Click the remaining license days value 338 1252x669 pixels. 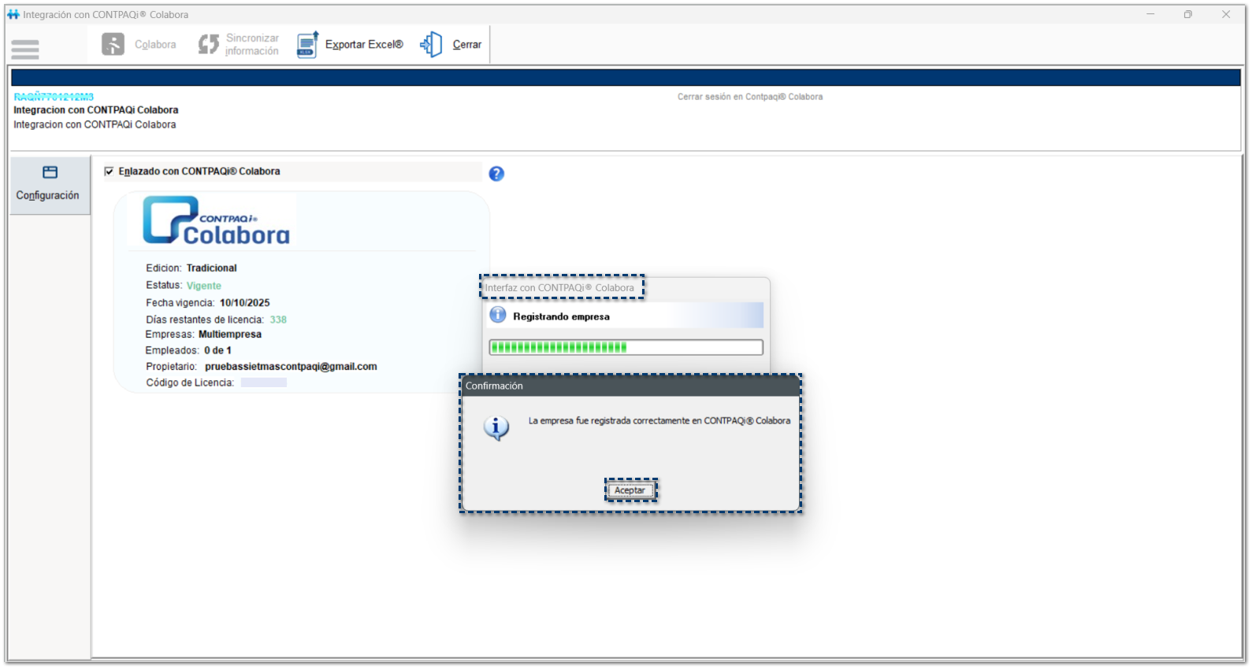(x=278, y=320)
